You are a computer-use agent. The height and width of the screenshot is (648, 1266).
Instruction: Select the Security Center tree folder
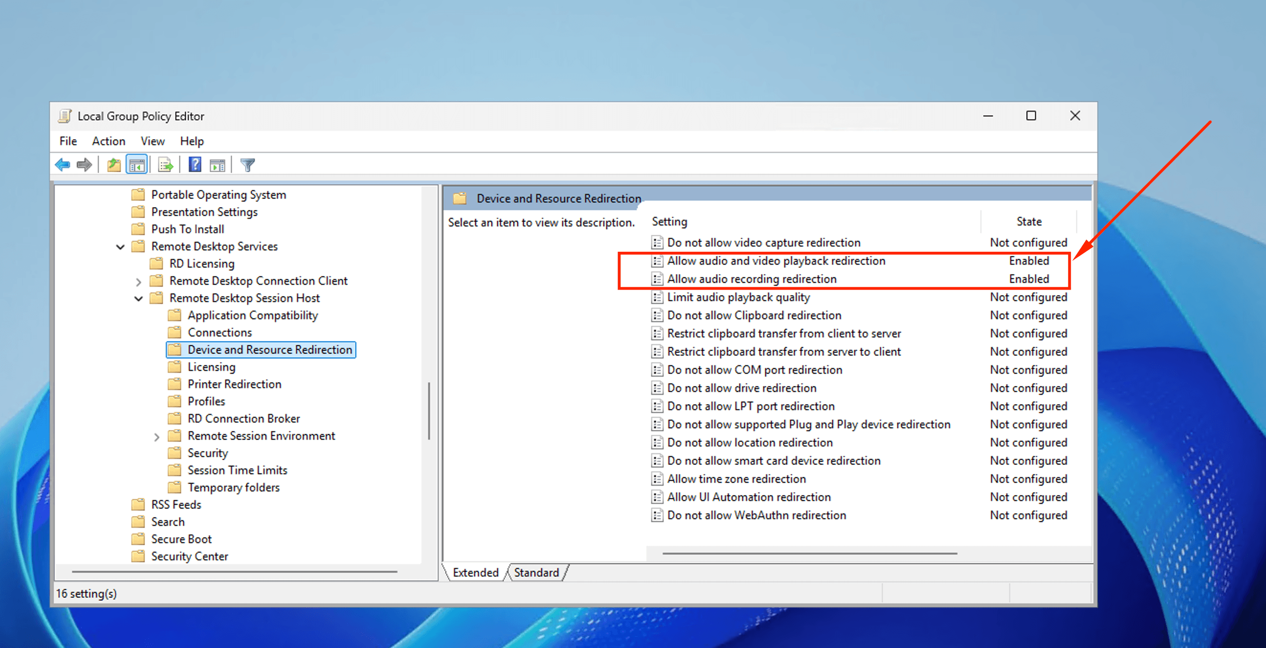(189, 556)
